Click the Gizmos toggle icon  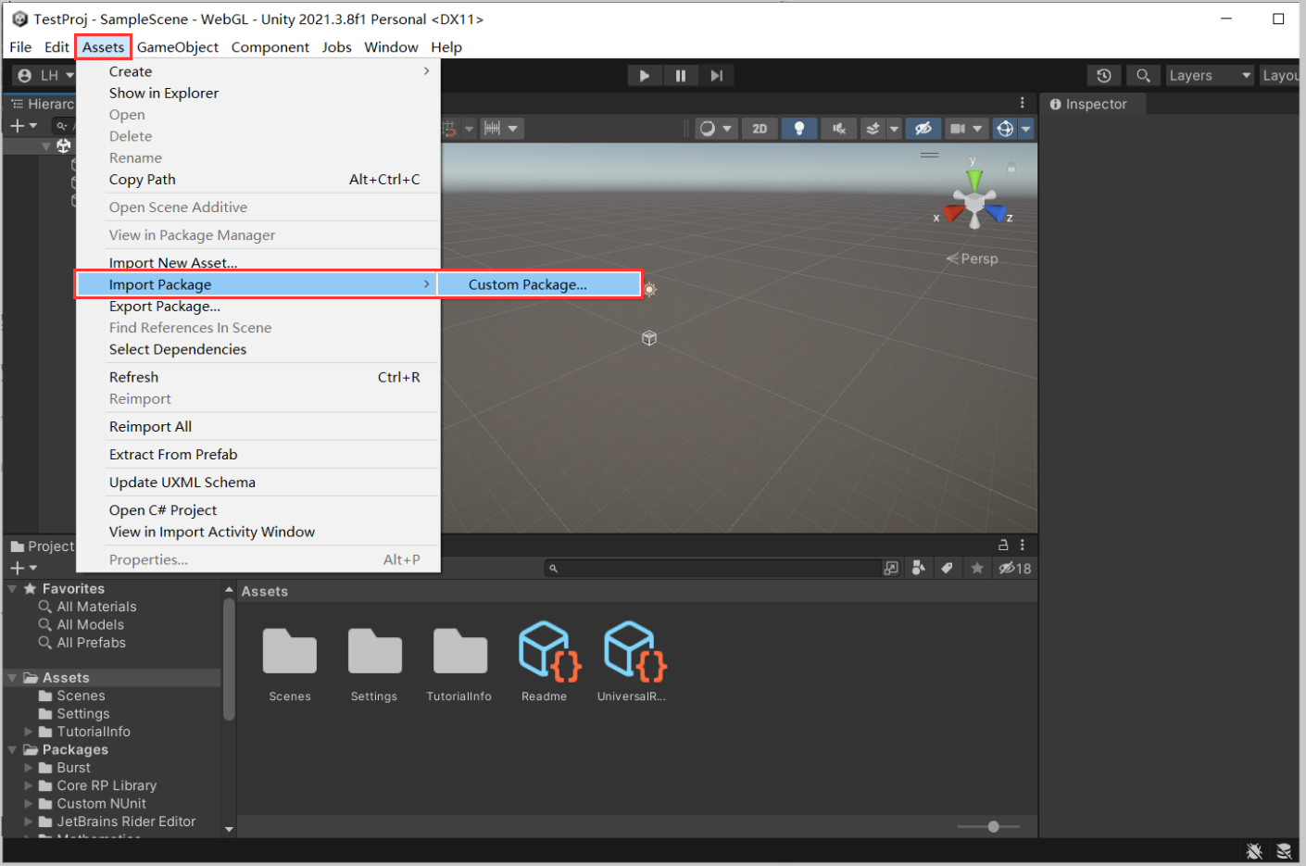(1005, 129)
